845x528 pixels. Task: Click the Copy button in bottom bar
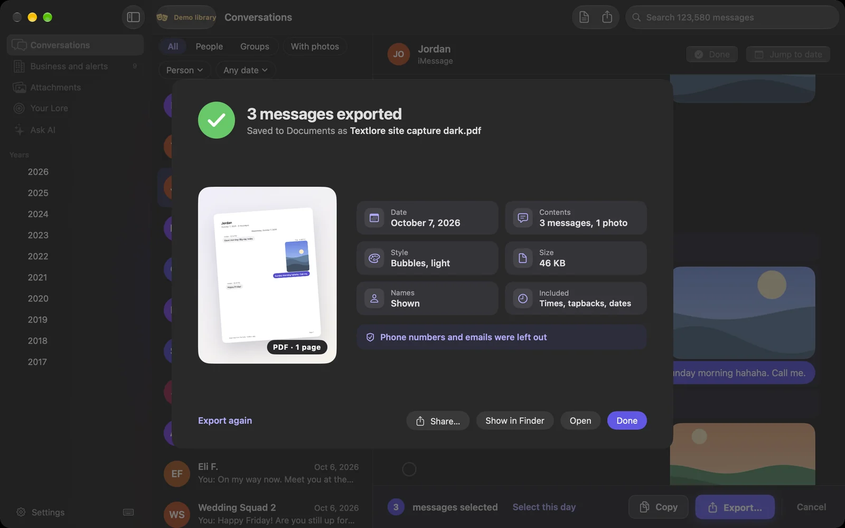[659, 507]
